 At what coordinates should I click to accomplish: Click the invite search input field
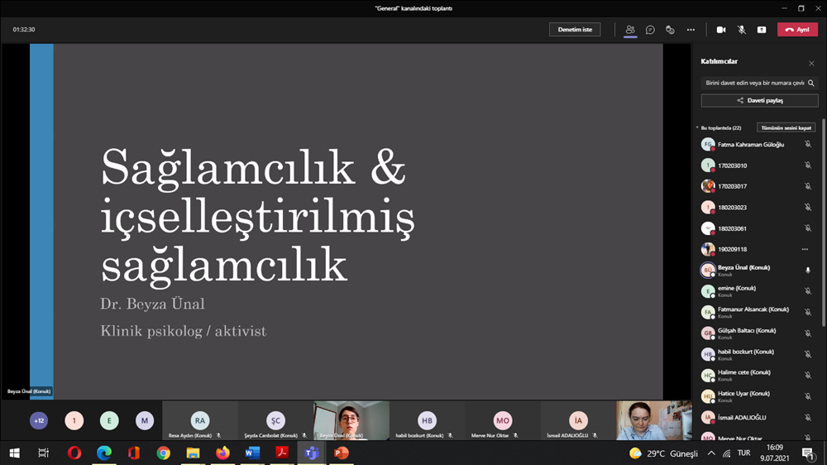[755, 83]
